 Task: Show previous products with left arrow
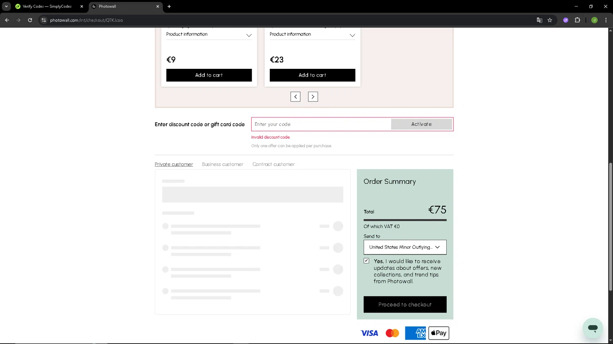tap(295, 97)
